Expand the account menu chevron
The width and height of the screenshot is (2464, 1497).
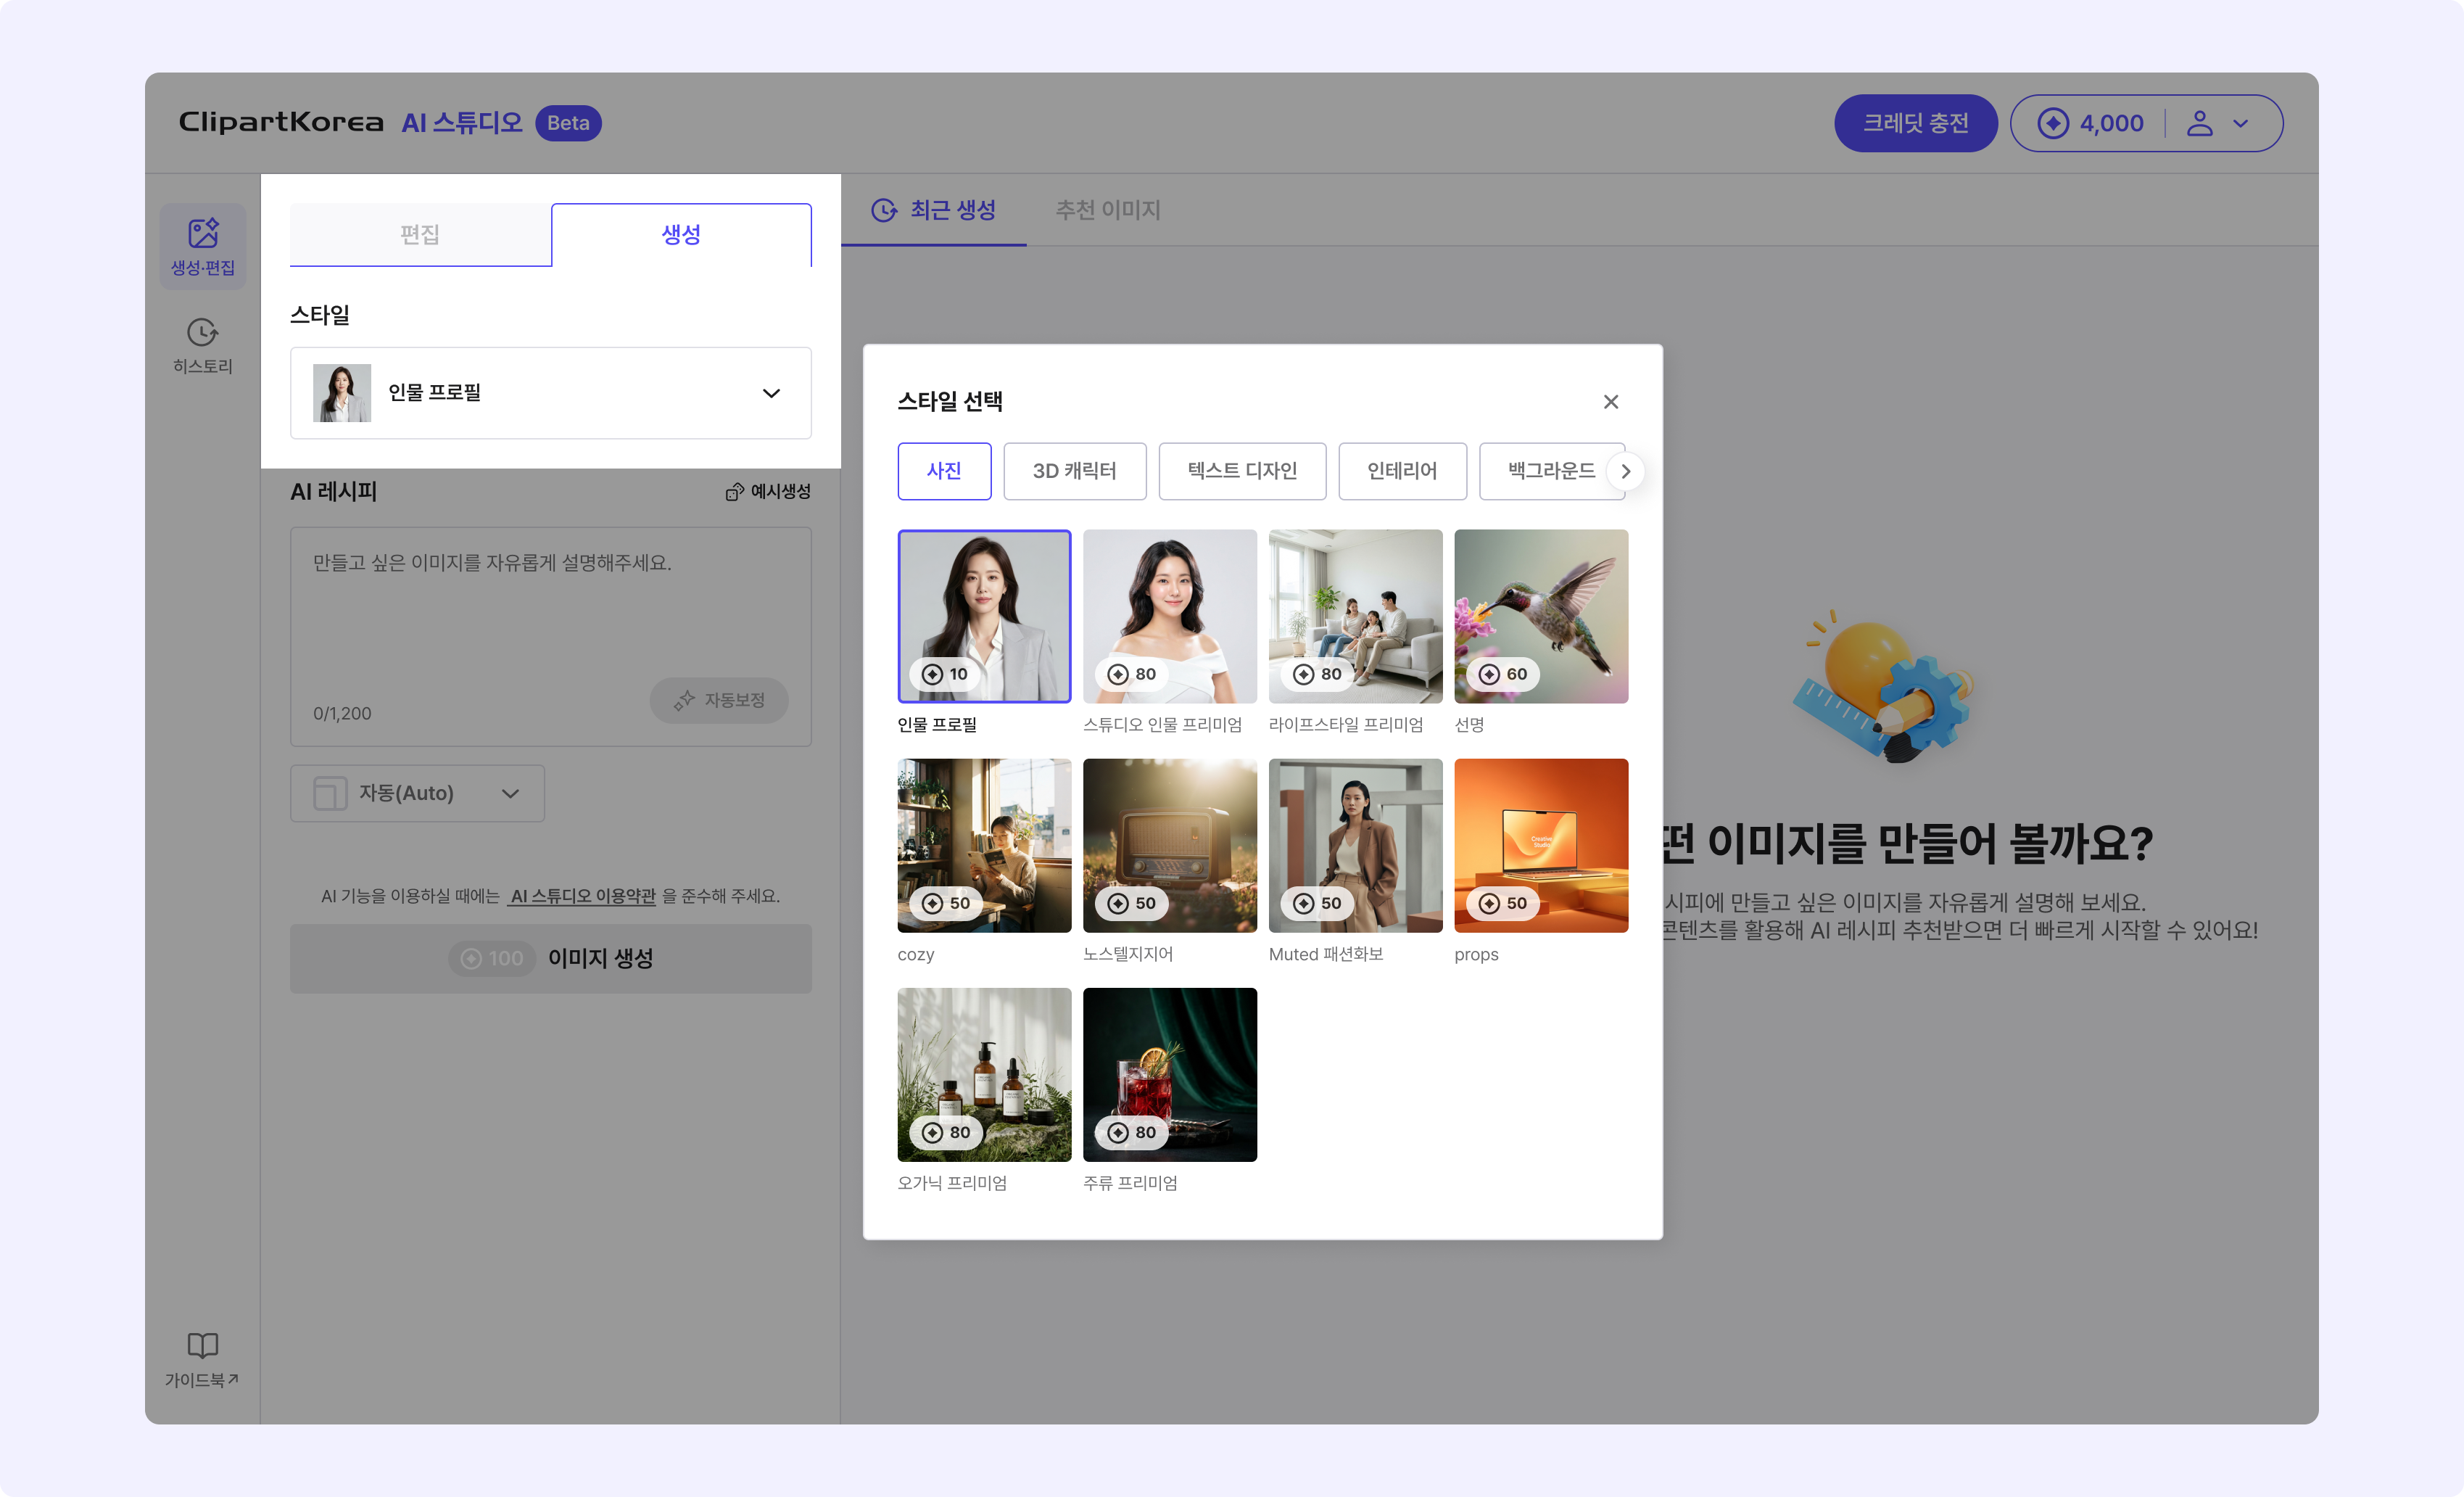pos(2241,123)
